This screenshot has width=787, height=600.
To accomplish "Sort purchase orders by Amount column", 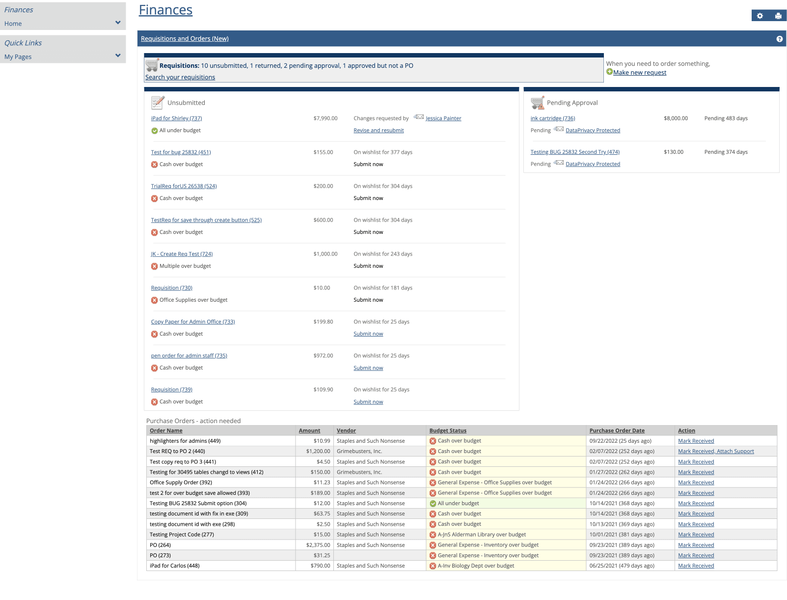I will (309, 430).
